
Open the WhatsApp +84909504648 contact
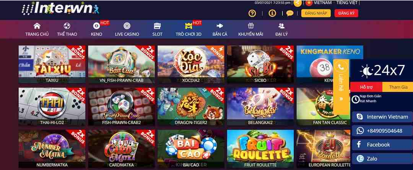coord(382,131)
